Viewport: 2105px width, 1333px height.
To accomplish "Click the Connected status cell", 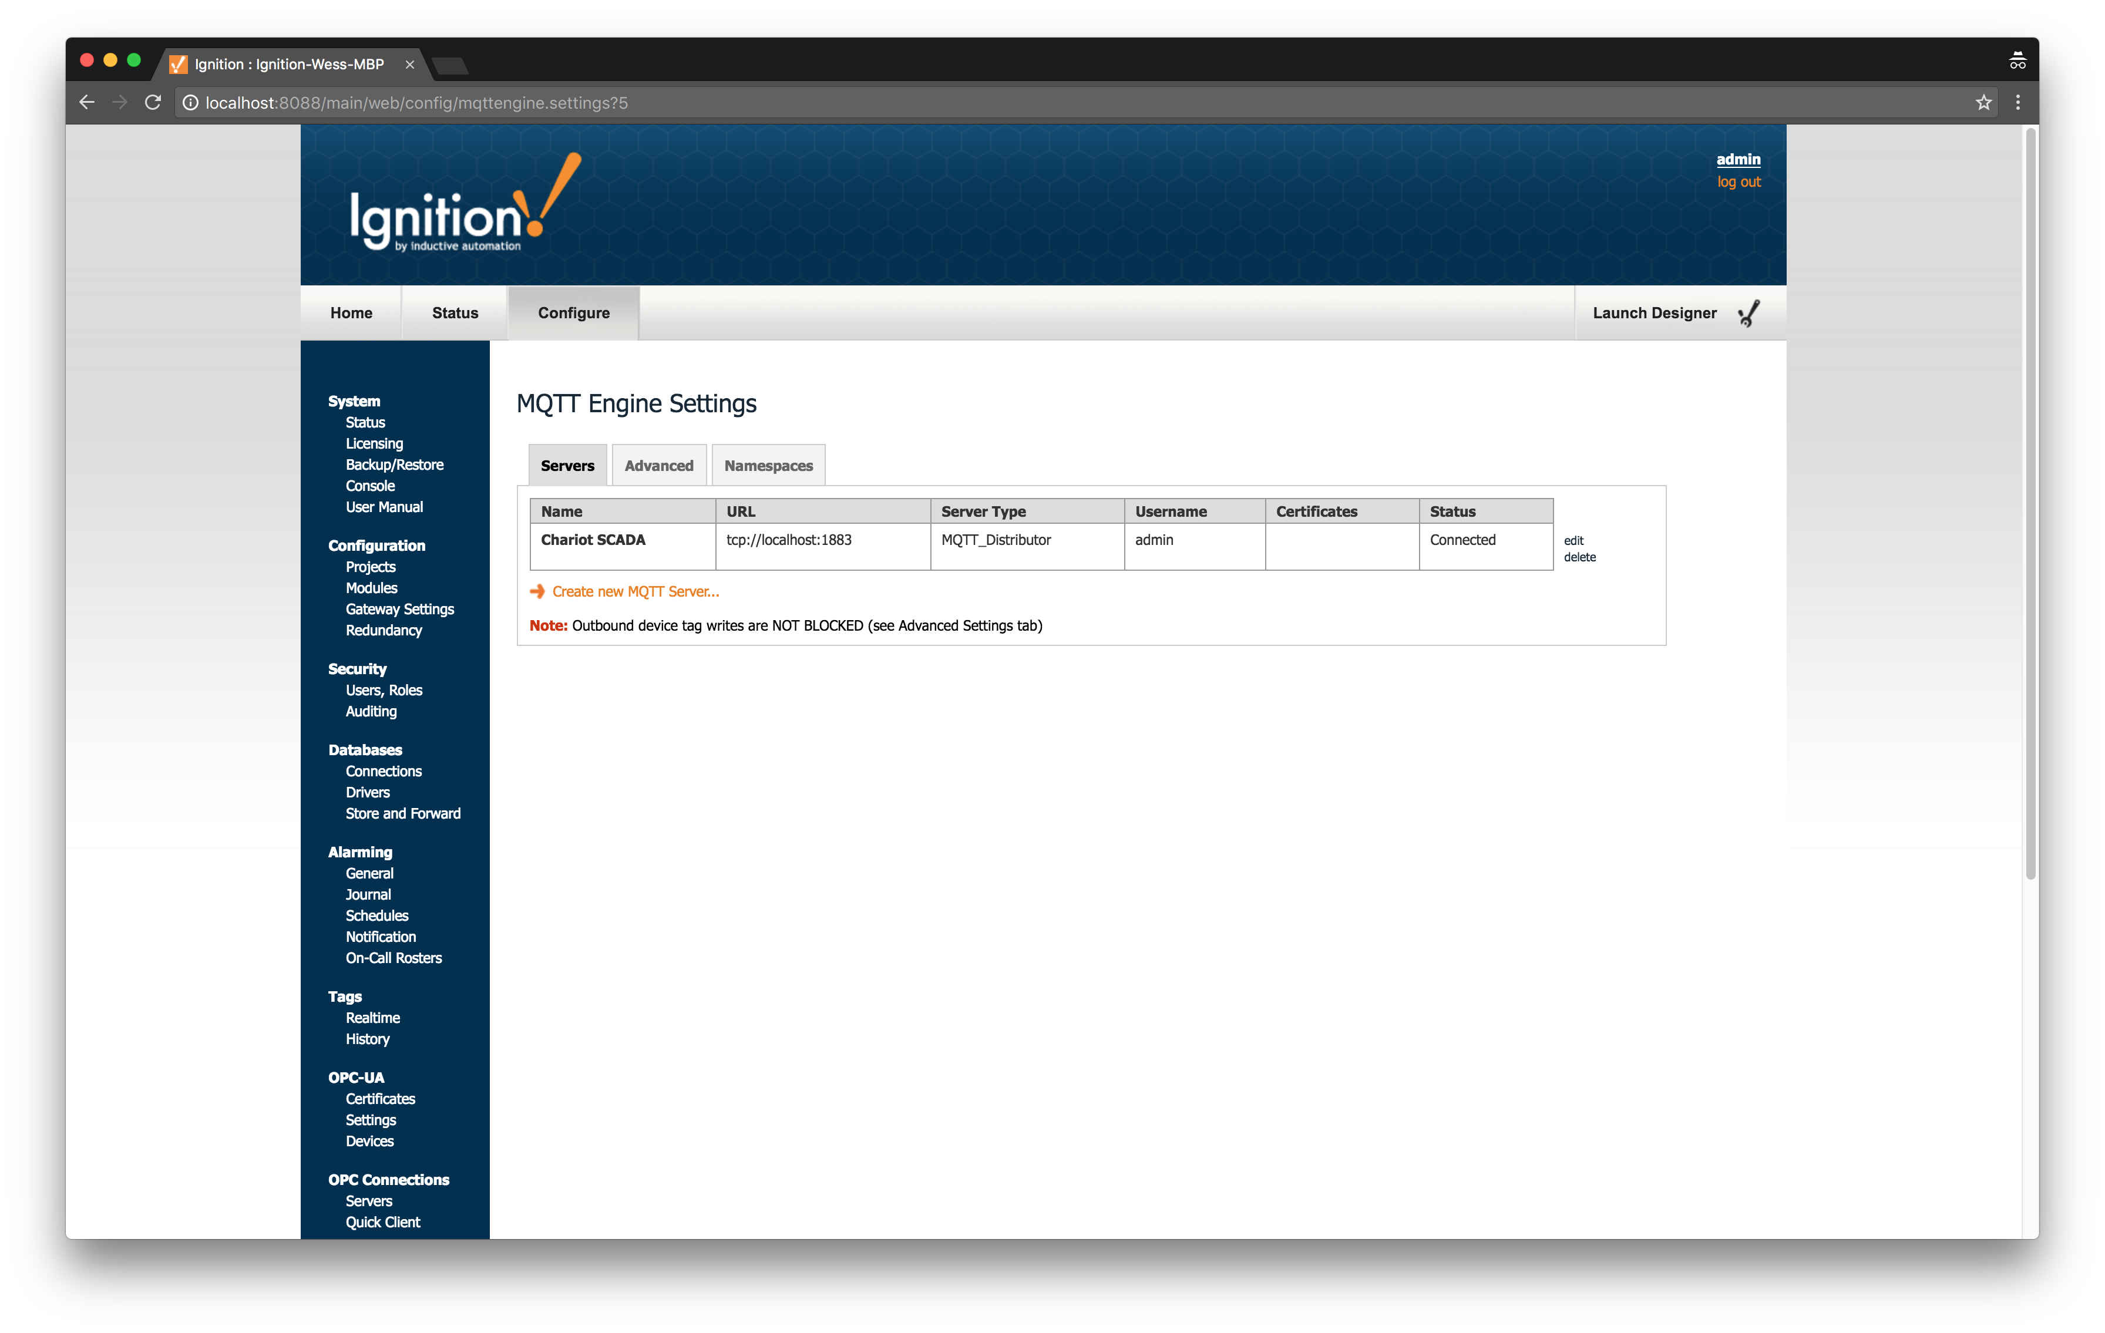I will click(1486, 547).
